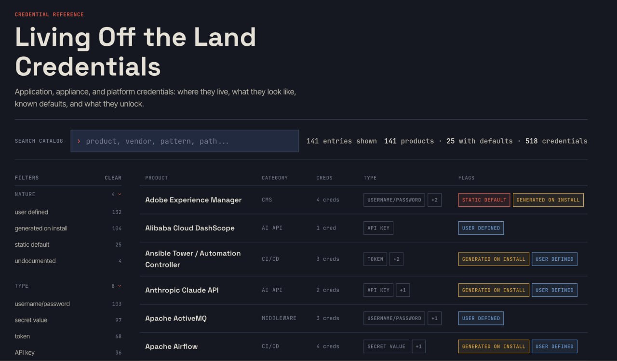Sort by the CREDS column header

coord(324,178)
